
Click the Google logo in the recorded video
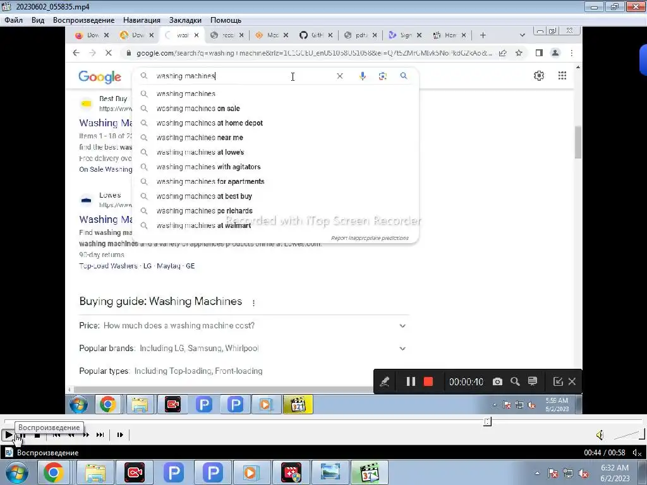(100, 76)
